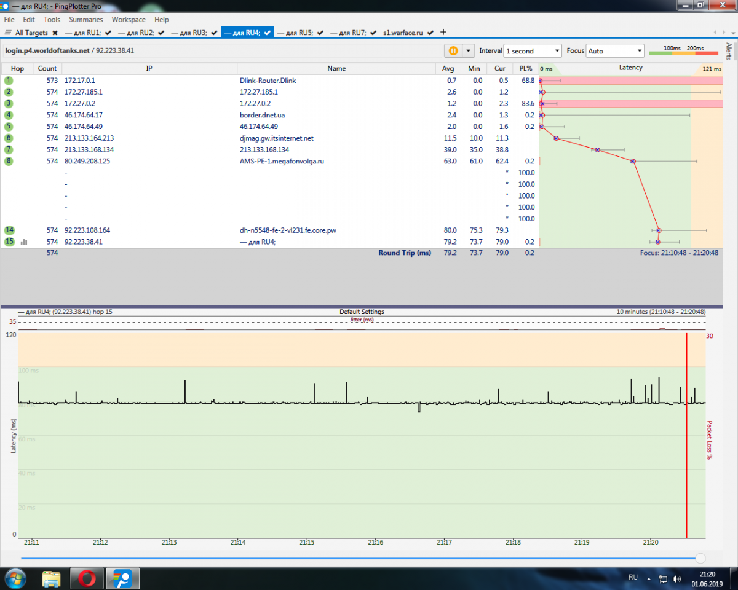
Task: Open the Interval dropdown set to 1 second
Action: pos(533,51)
